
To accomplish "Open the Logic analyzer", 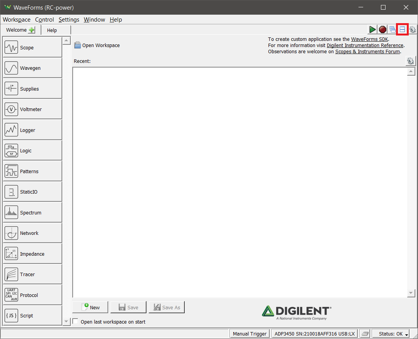I will [32, 150].
